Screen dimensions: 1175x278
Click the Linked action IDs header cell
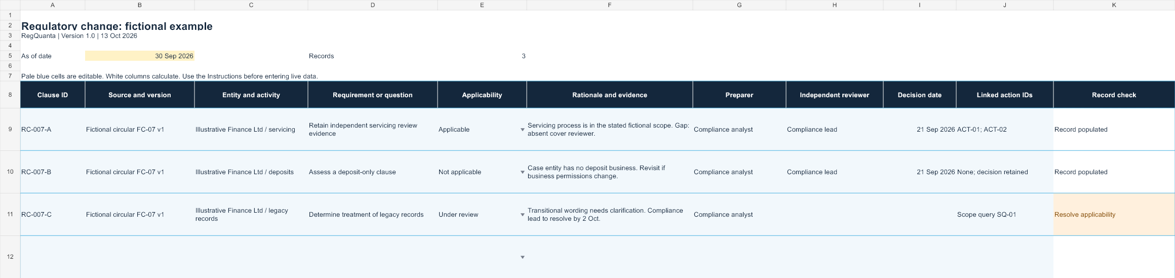point(1005,95)
